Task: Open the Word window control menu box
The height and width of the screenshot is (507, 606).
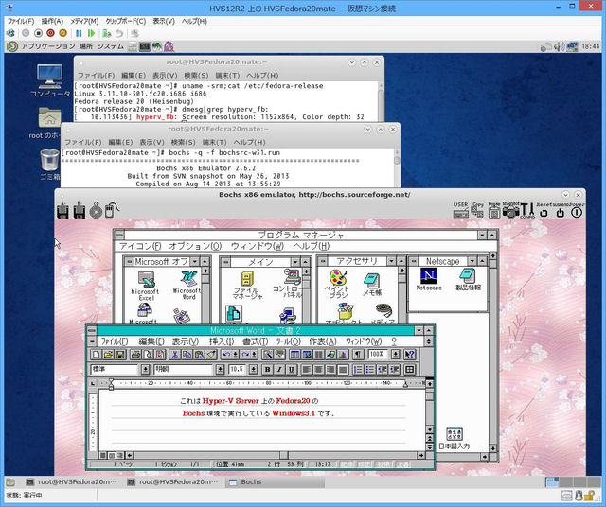Action: point(92,330)
